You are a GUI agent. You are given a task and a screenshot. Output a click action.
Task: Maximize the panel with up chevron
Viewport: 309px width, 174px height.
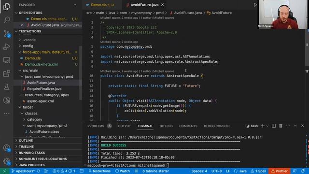pos(295,126)
